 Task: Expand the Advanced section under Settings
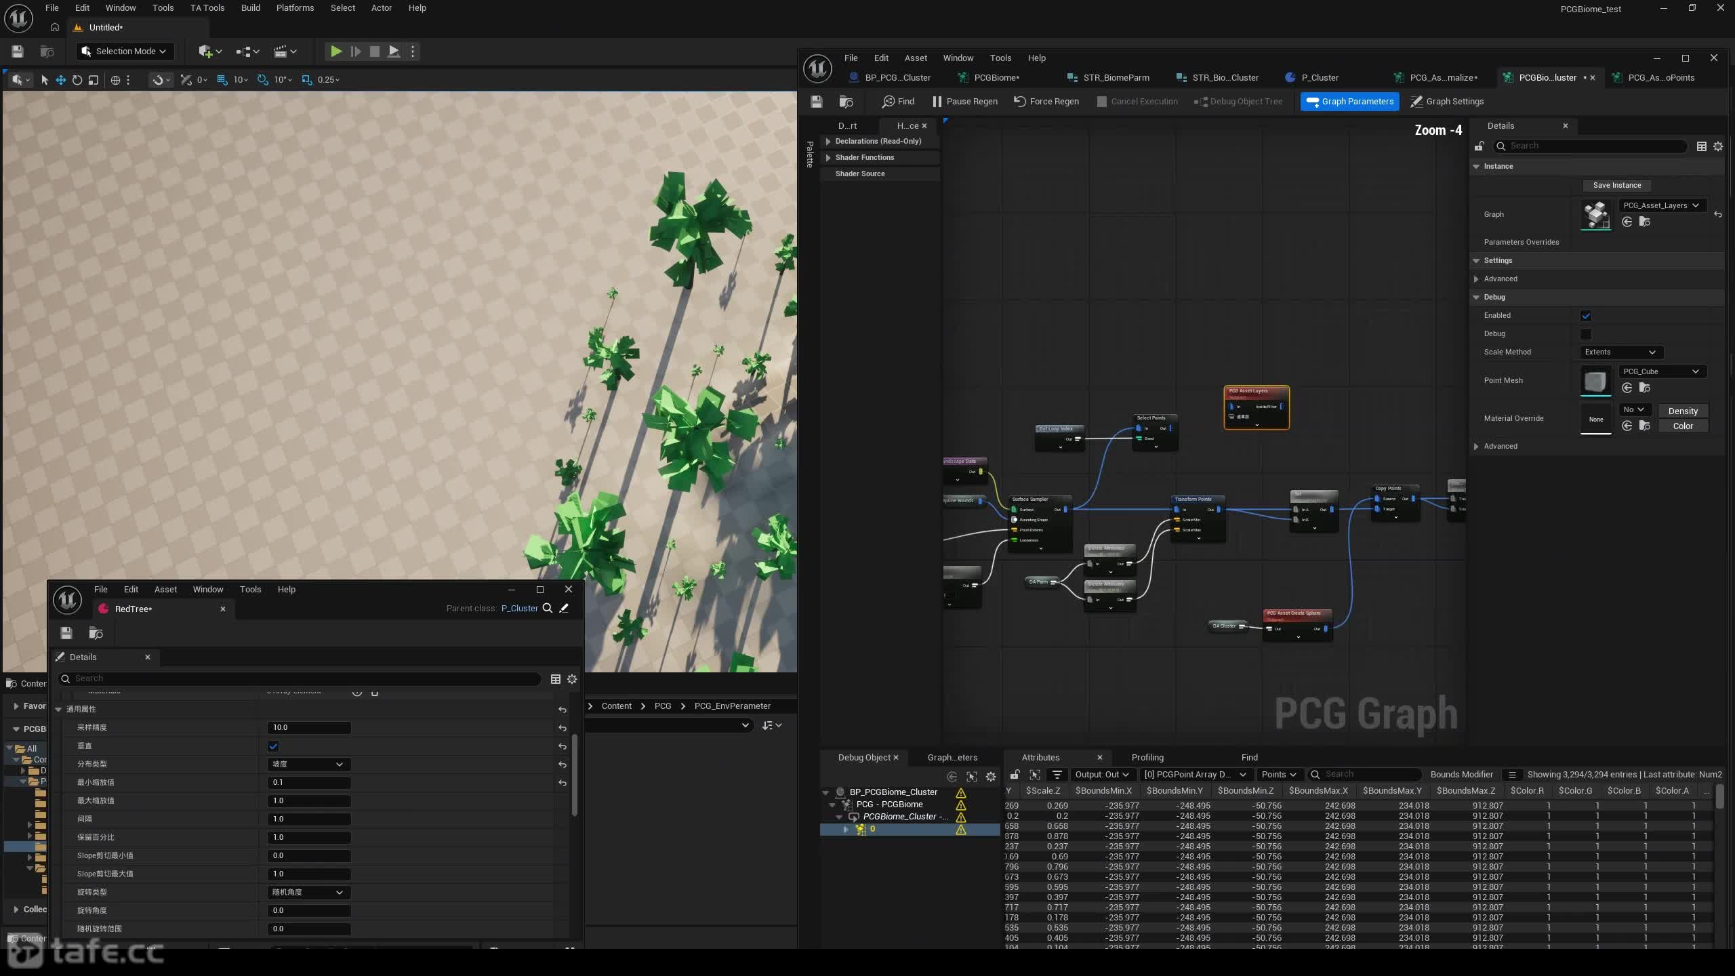1476,279
